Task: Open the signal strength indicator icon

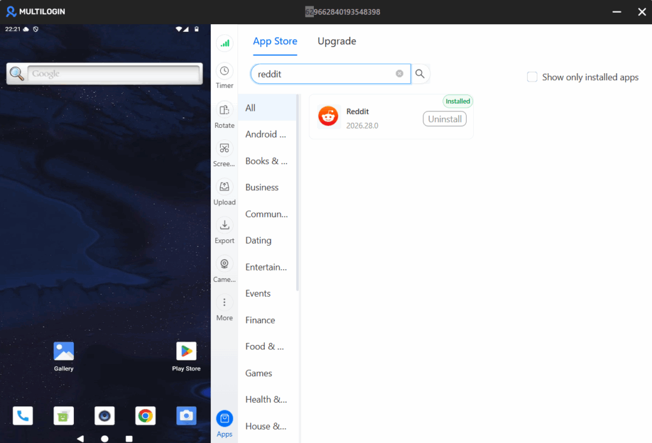Action: [225, 43]
